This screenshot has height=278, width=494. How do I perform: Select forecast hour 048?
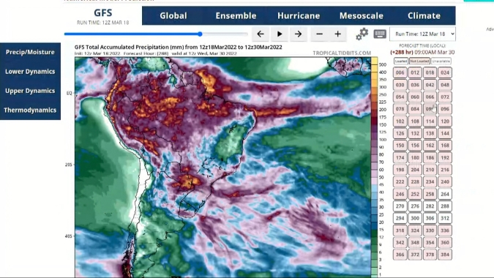[445, 85]
